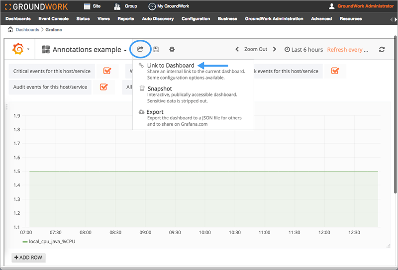Open the Event Console menu

coord(54,18)
